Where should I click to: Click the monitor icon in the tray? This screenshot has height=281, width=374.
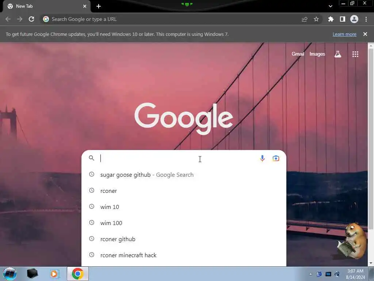(328, 274)
